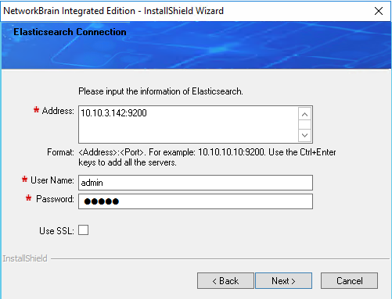
Task: Click the 'Elasticsearch Connection' heading text
Action: [x=70, y=32]
